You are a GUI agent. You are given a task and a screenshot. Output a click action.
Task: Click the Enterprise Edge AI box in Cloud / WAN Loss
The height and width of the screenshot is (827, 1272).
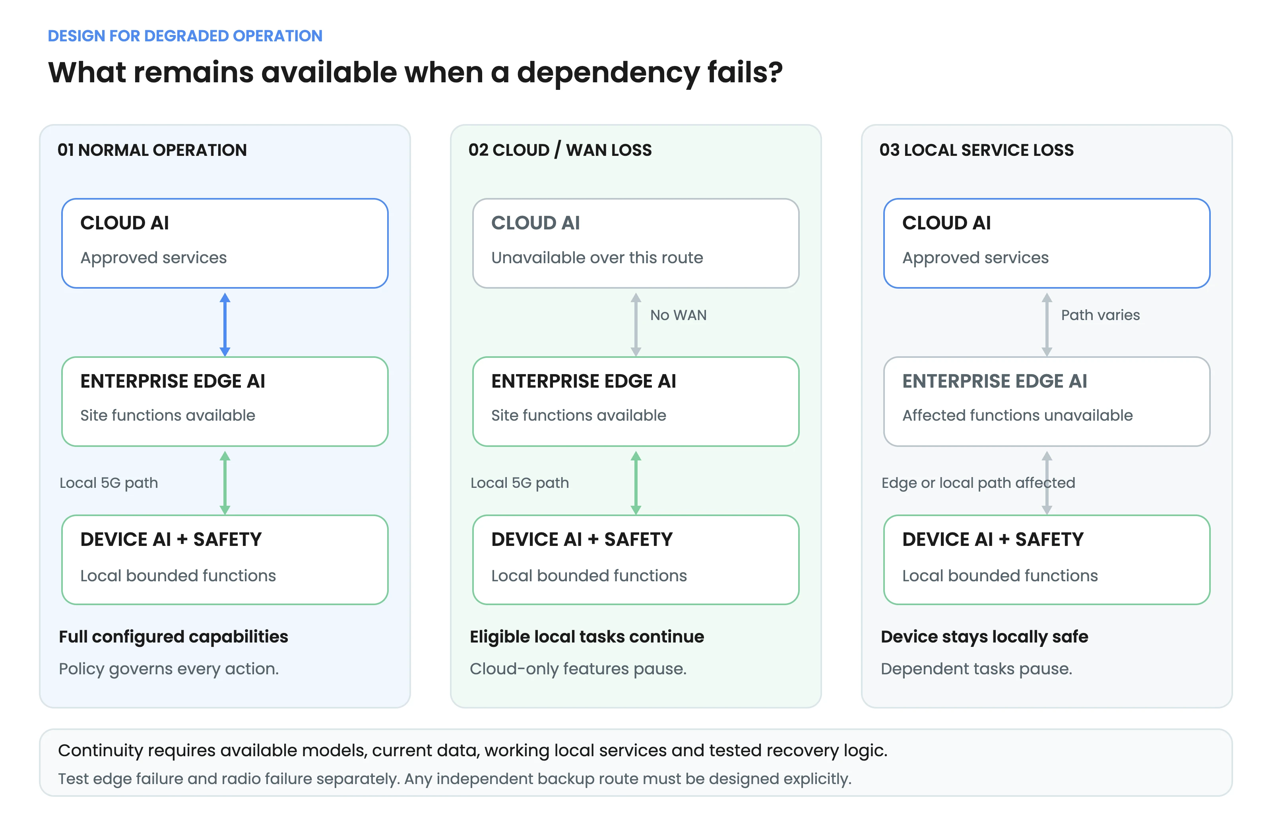pyautogui.click(x=636, y=402)
